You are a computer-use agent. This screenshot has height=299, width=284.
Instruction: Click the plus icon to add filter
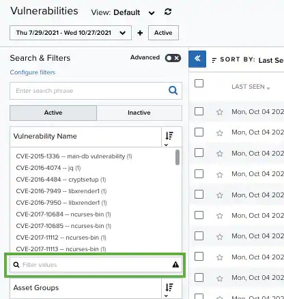coord(140,33)
